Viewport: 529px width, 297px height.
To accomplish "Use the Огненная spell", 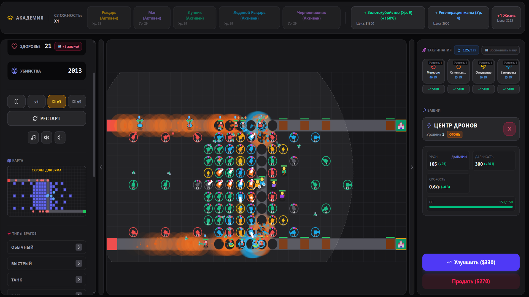I will coord(458,71).
